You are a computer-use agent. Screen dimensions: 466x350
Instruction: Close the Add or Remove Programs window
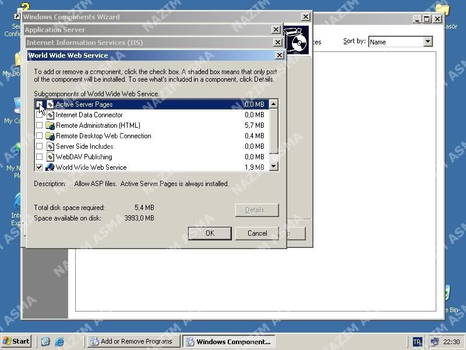(437, 19)
